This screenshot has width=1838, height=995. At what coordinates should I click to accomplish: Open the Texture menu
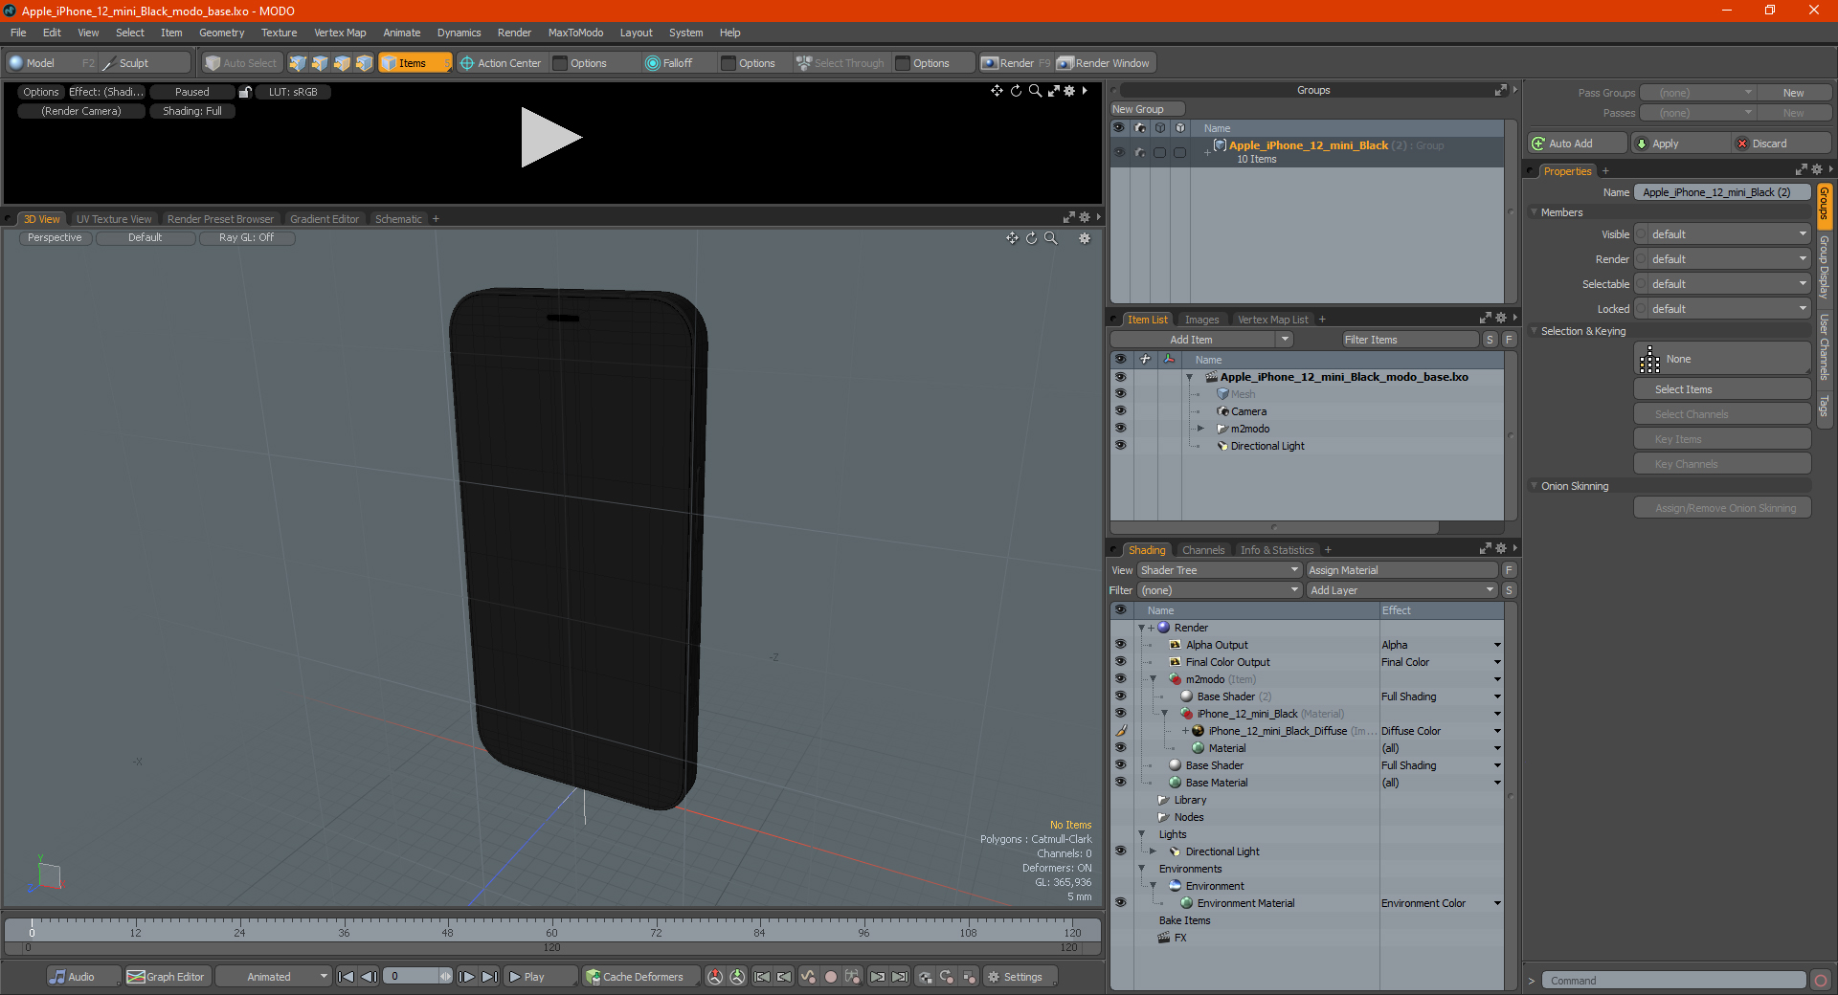[x=279, y=33]
